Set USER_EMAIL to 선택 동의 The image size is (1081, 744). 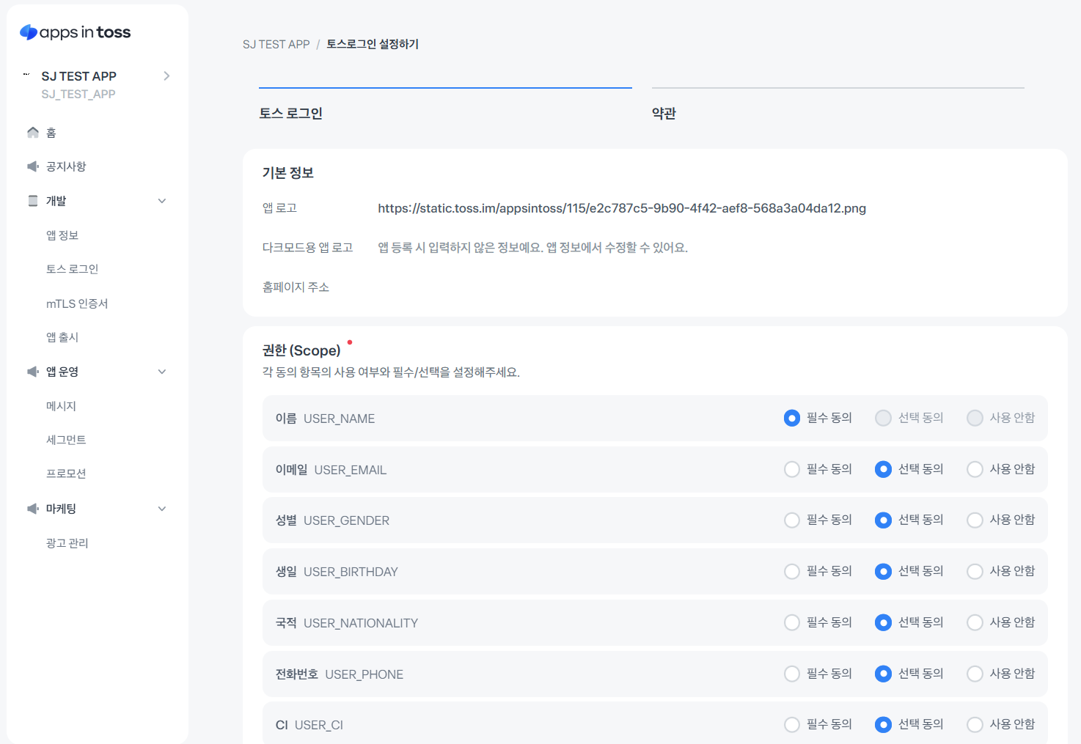tap(884, 469)
